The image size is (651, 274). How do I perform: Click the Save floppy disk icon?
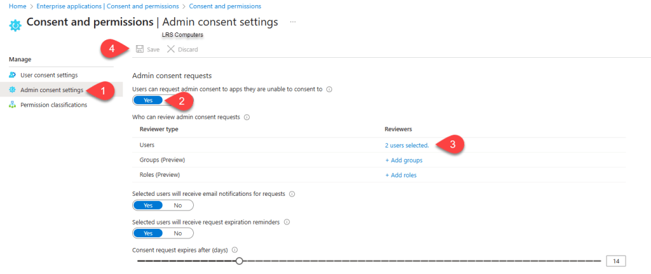point(140,50)
